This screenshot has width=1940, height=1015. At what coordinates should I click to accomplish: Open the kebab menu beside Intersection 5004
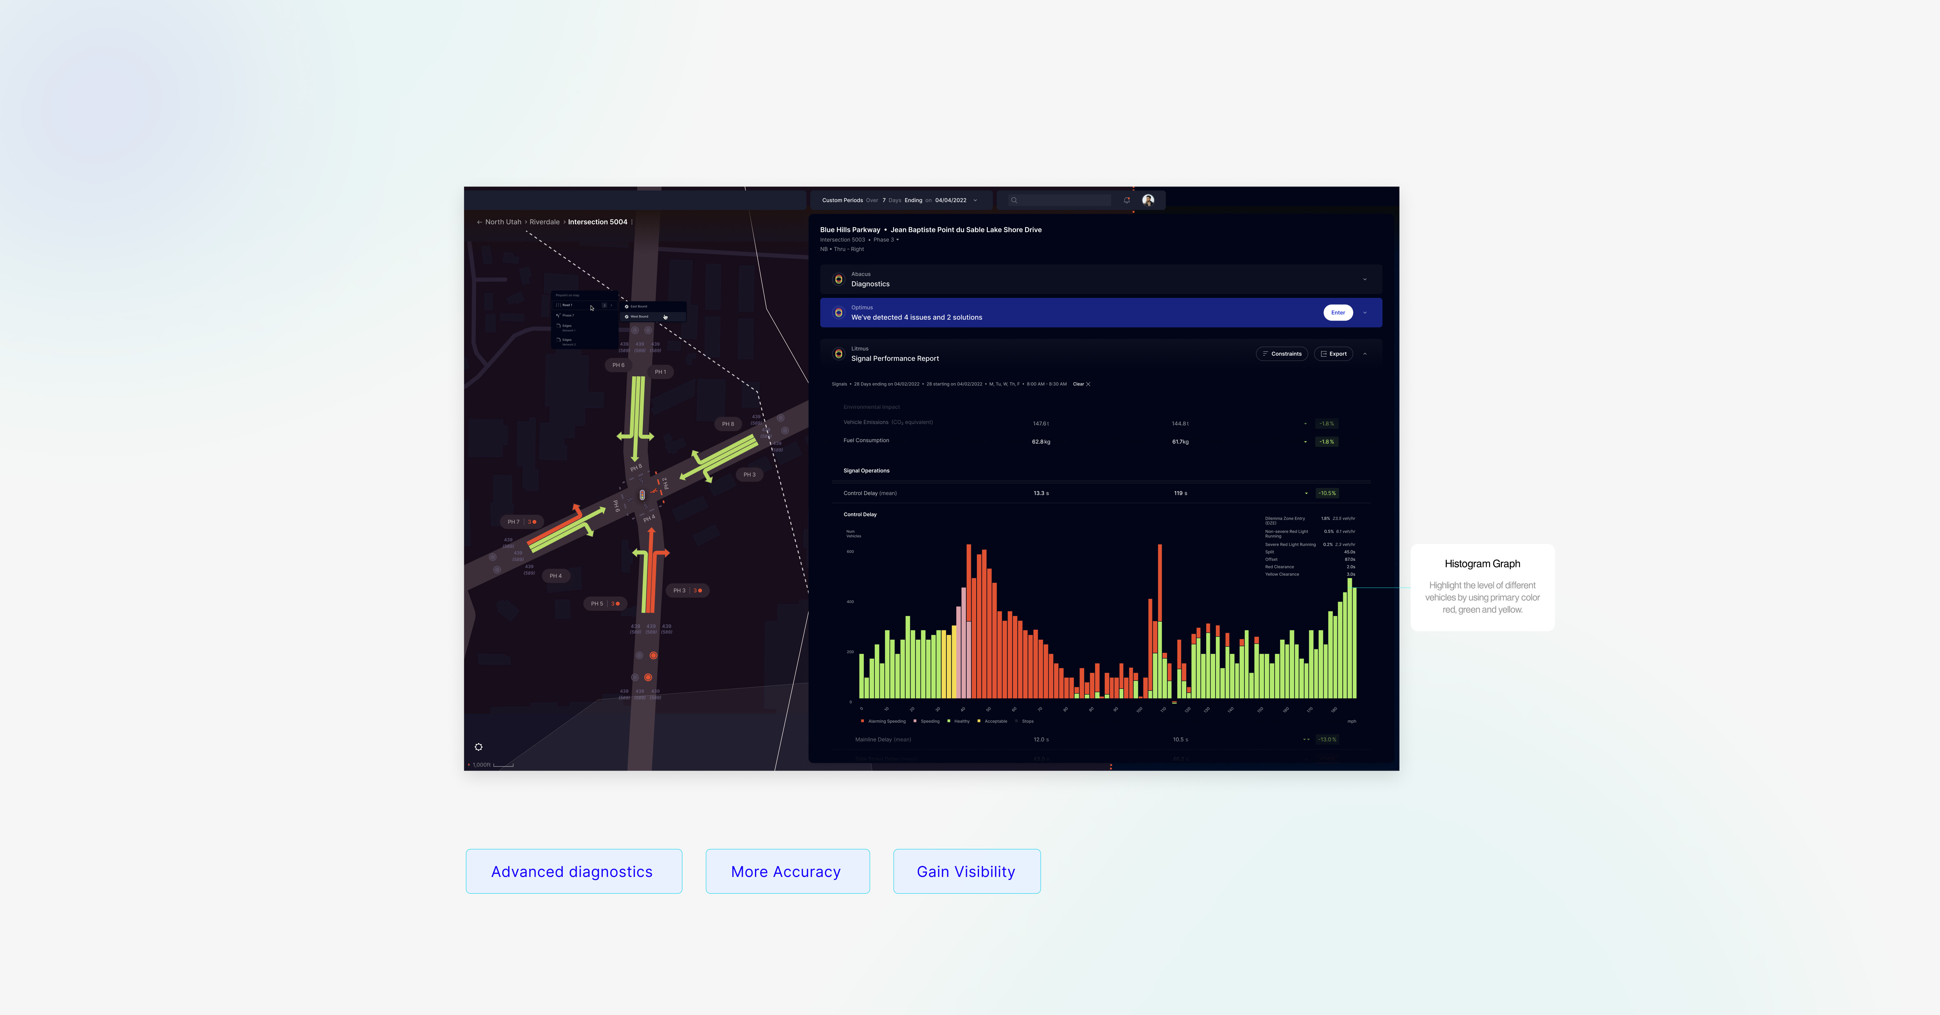coord(632,222)
